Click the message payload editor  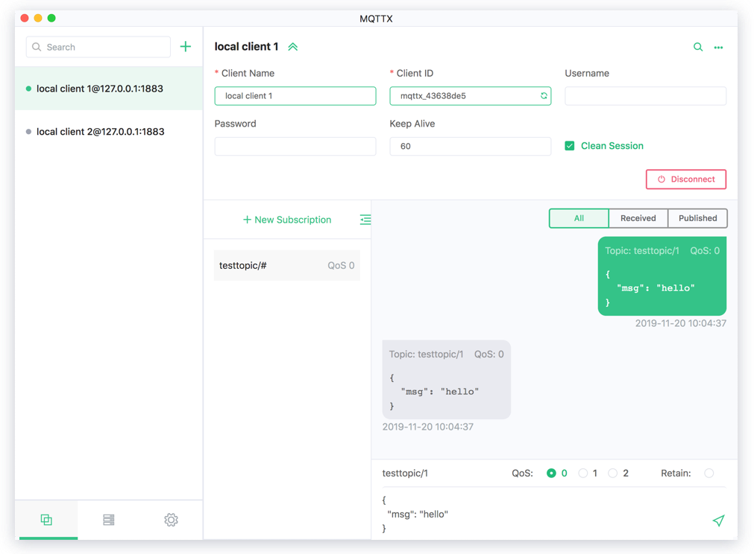(x=544, y=514)
